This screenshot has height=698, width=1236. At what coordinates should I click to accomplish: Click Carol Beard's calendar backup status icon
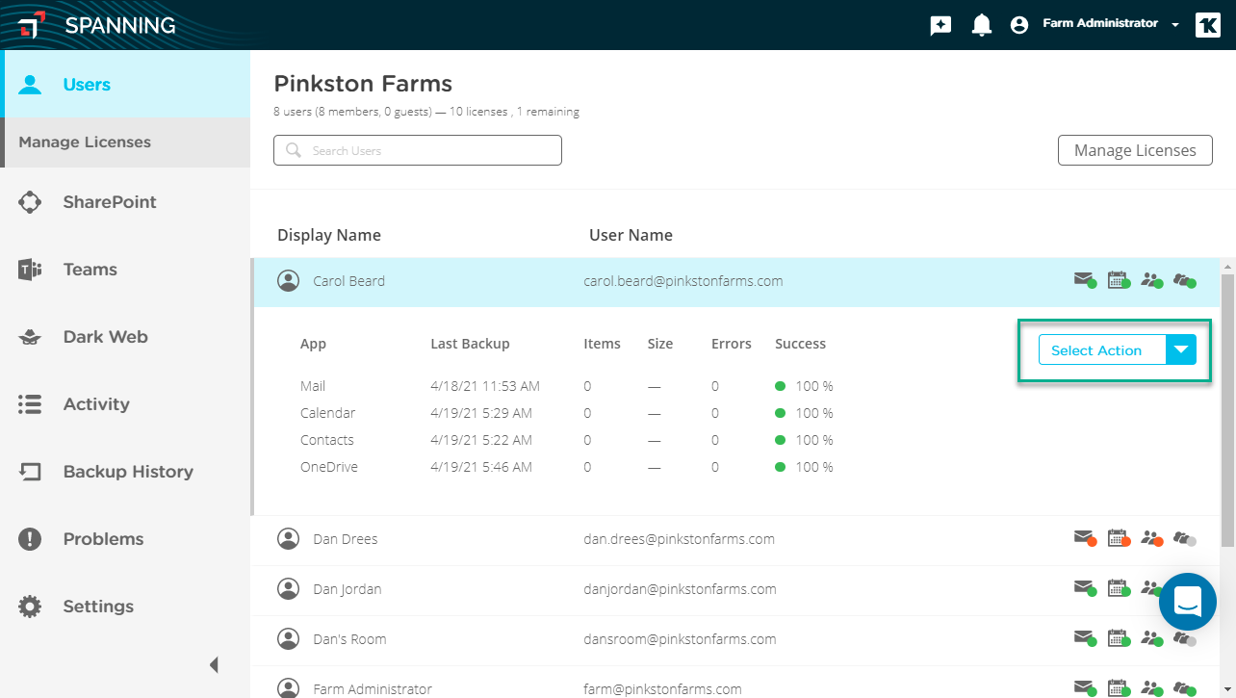coord(1119,281)
